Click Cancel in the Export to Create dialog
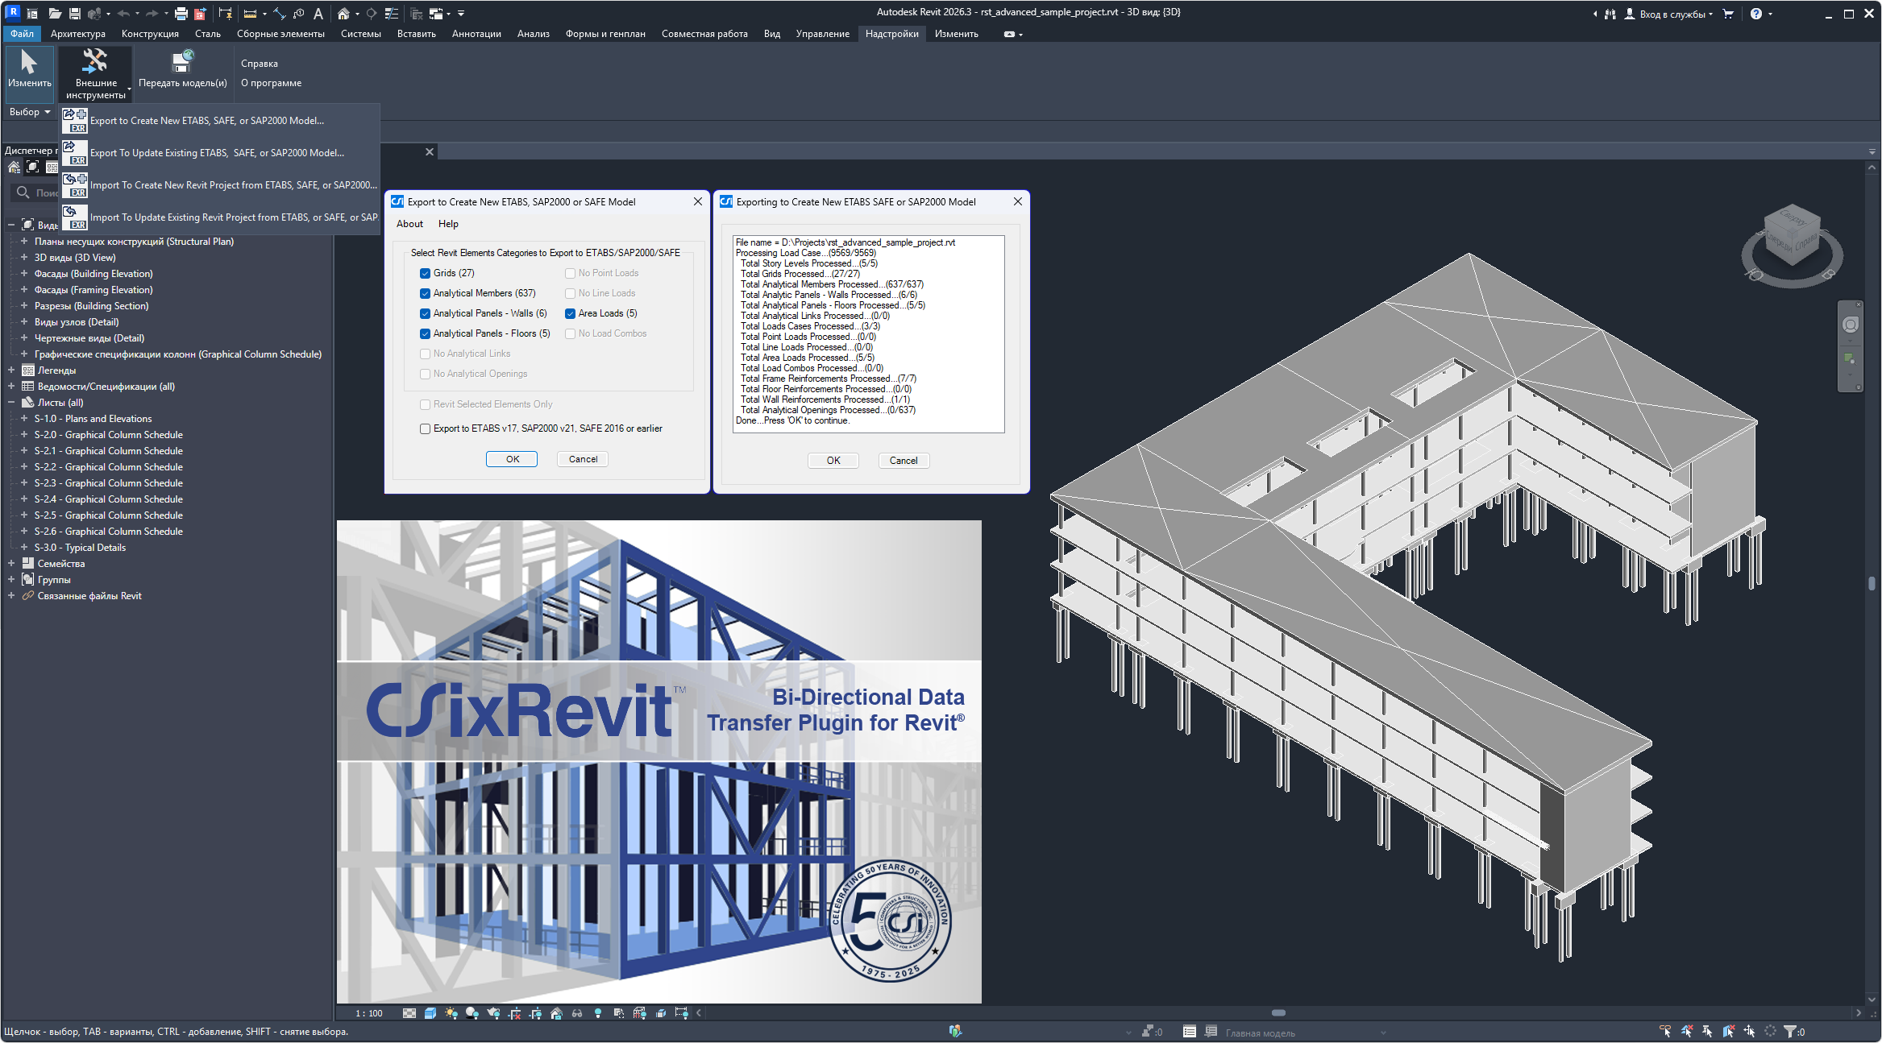 click(583, 459)
